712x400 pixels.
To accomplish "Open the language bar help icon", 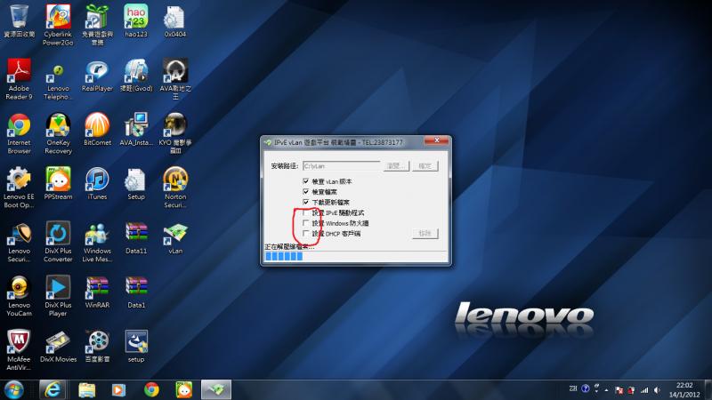I will (x=586, y=388).
